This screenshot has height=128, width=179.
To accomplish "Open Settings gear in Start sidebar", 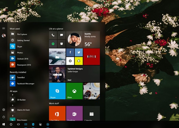I will click(4, 110).
